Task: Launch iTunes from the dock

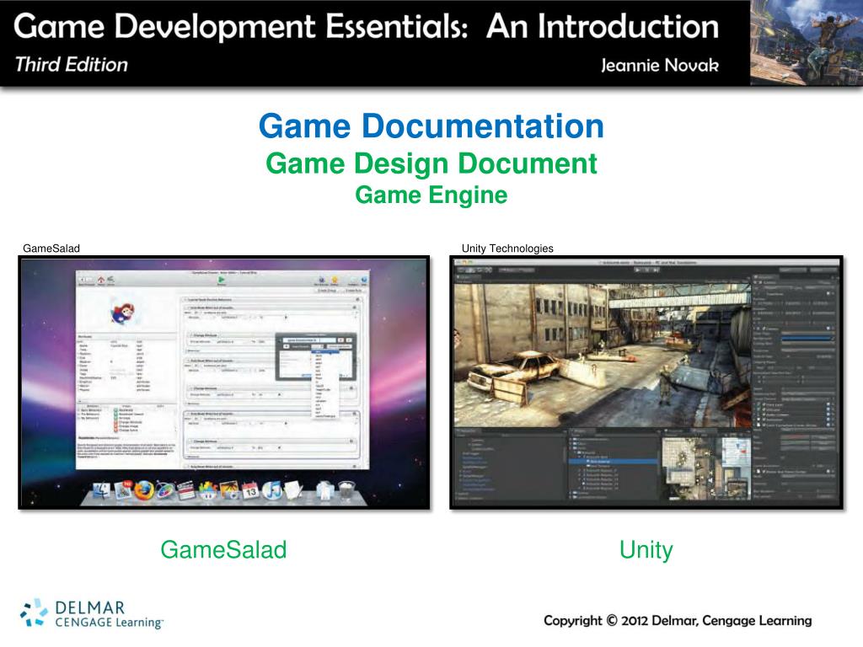Action: click(x=271, y=490)
